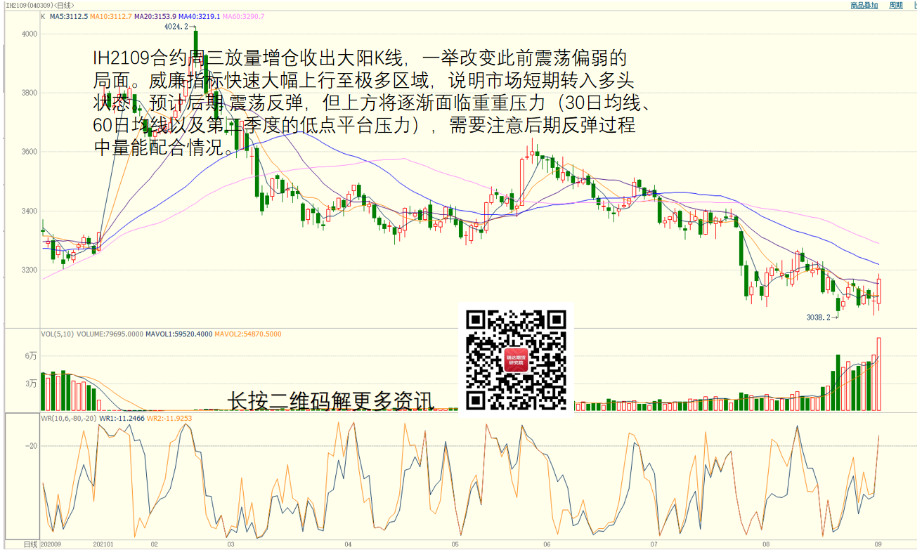Click the 商品叠加 link
The height and width of the screenshot is (550, 922).
pyautogui.click(x=864, y=6)
